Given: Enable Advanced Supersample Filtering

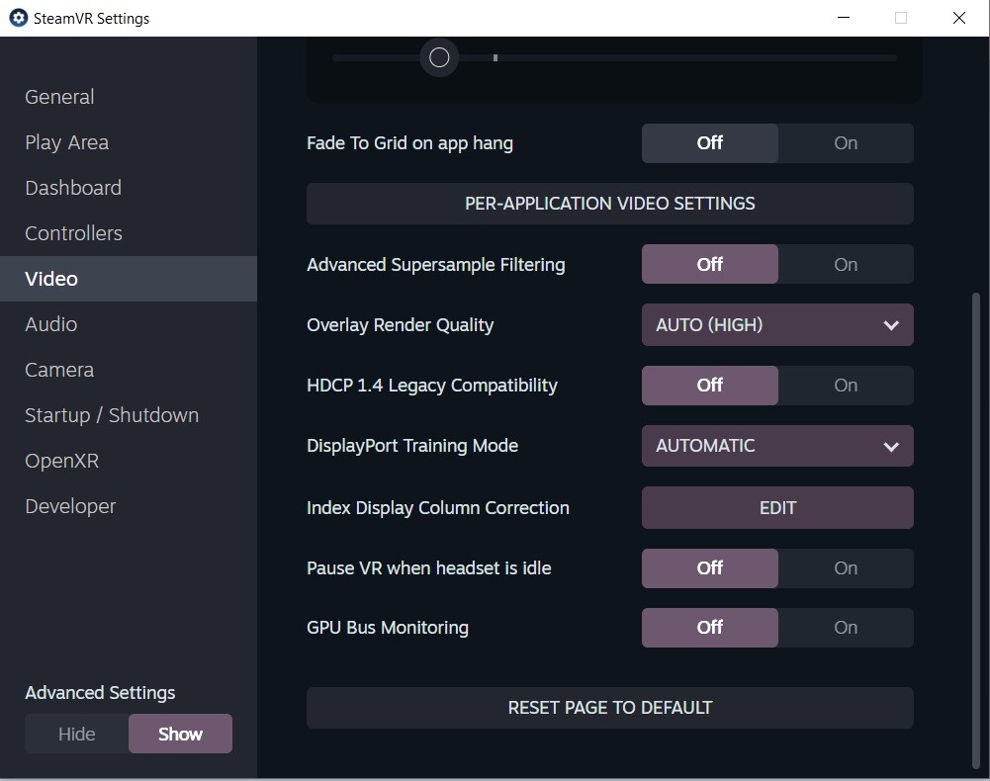Looking at the screenshot, I should coord(846,264).
